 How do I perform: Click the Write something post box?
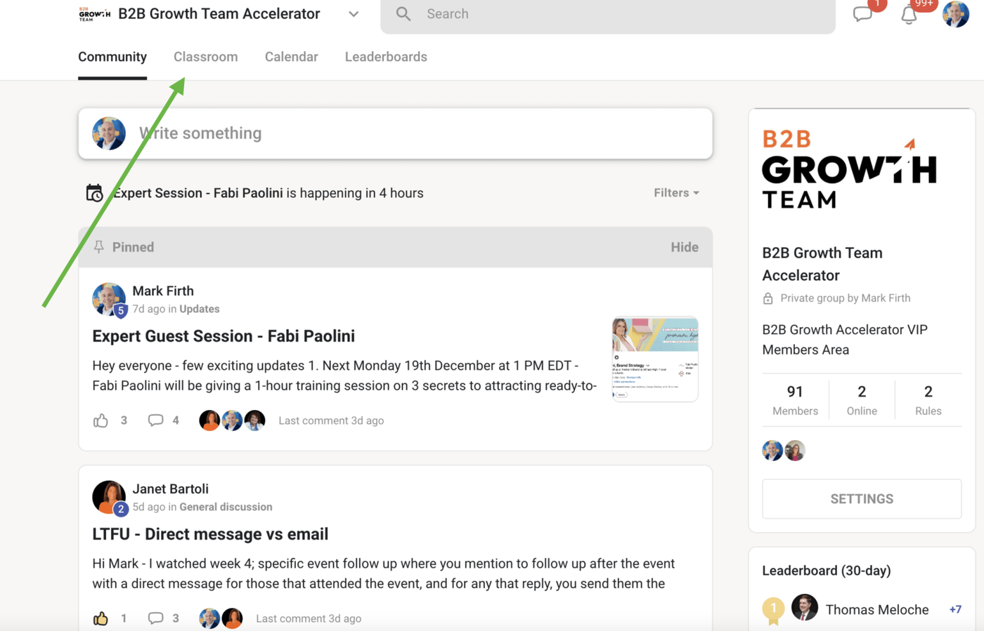click(x=396, y=133)
